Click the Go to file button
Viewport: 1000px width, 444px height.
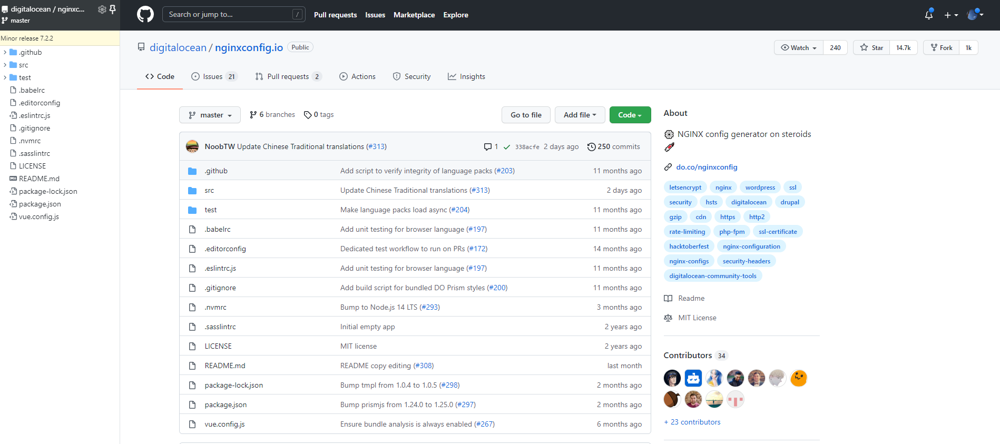point(526,115)
